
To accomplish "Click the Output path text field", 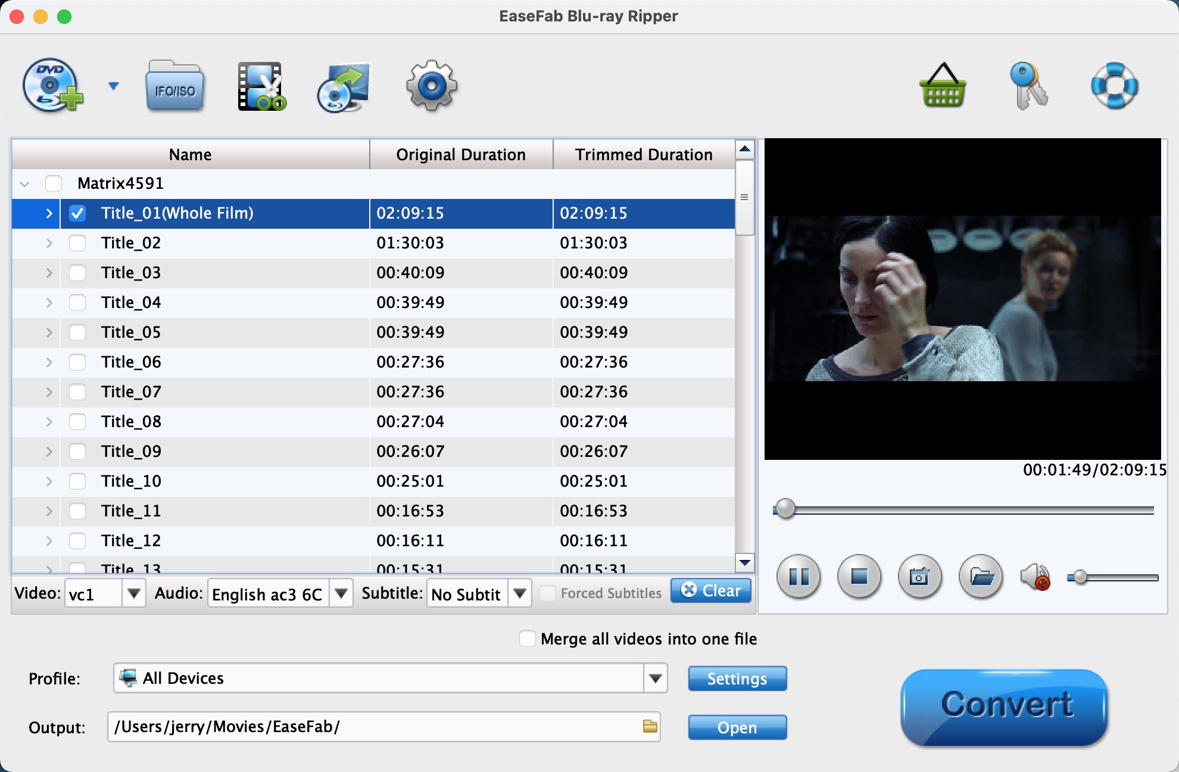I will (x=383, y=727).
